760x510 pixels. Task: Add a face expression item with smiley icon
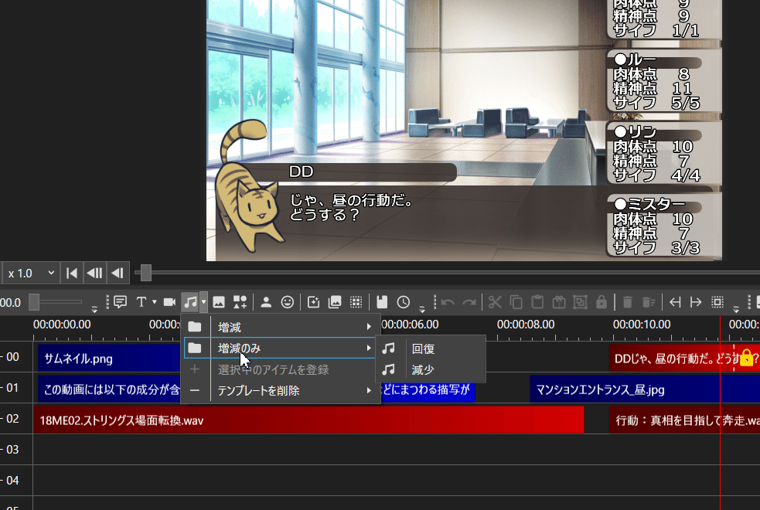288,302
